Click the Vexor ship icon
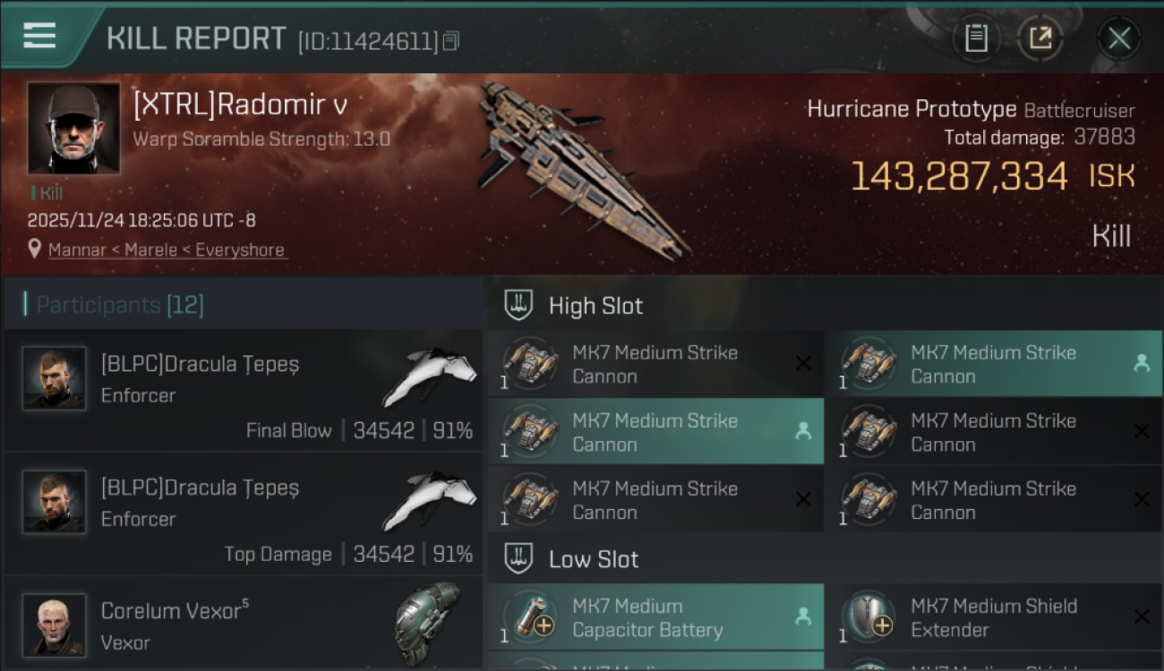This screenshot has height=671, width=1164. coord(428,622)
